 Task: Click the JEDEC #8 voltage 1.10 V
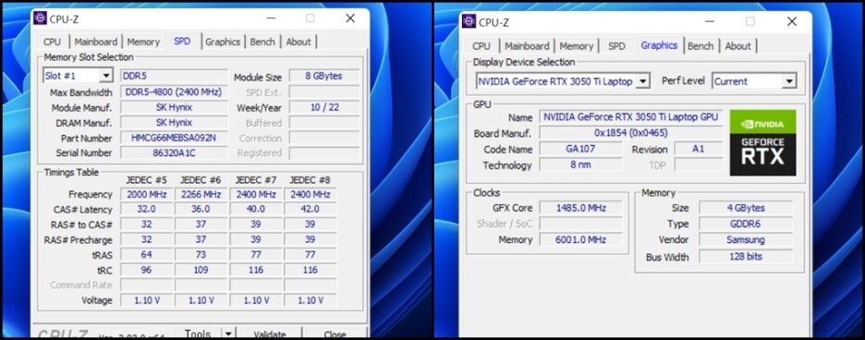coord(310,300)
